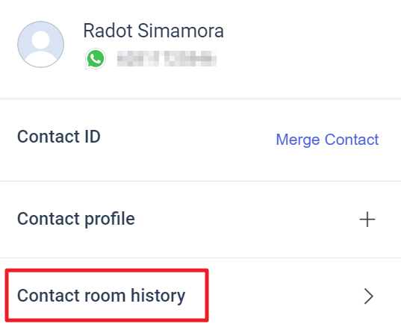The width and height of the screenshot is (401, 330).
Task: Open the Contact profile section
Action: coord(200,220)
